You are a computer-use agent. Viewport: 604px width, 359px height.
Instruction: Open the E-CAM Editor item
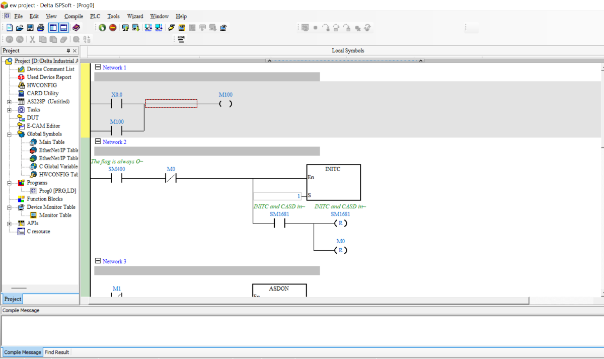click(x=43, y=126)
